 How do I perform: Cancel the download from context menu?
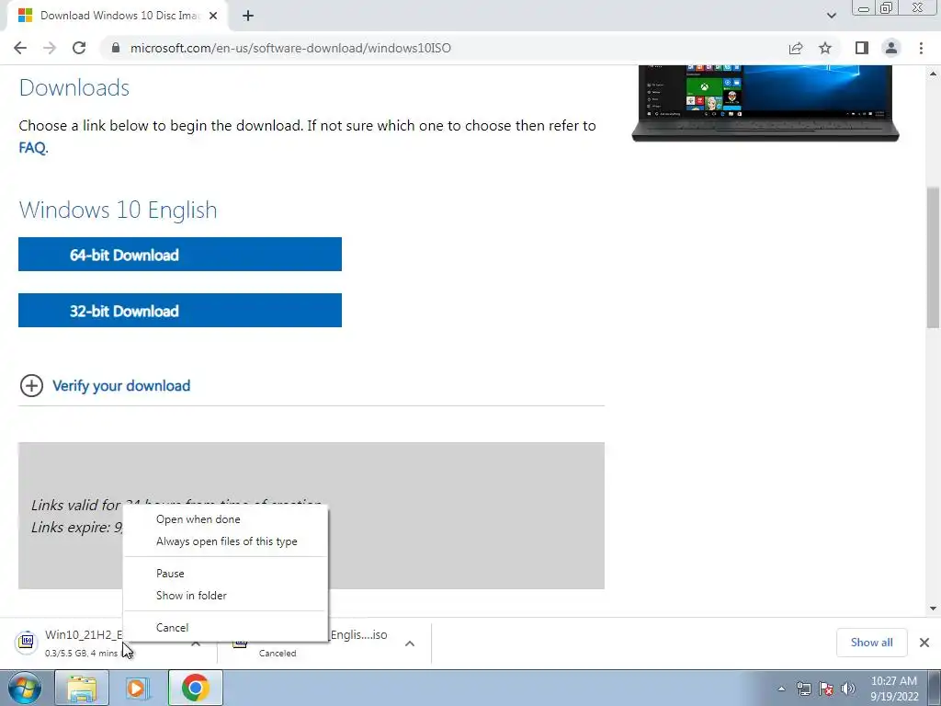click(x=226, y=627)
